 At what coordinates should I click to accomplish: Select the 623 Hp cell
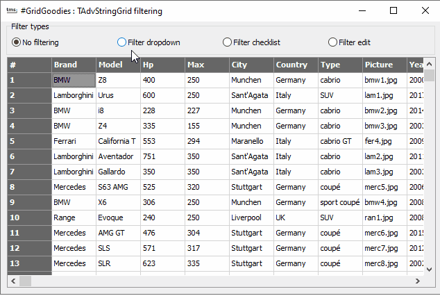click(x=163, y=263)
